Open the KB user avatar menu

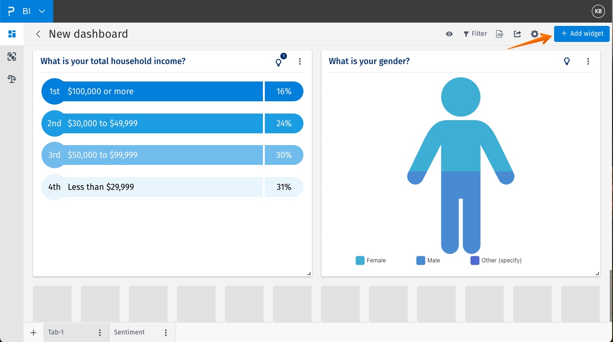(598, 11)
